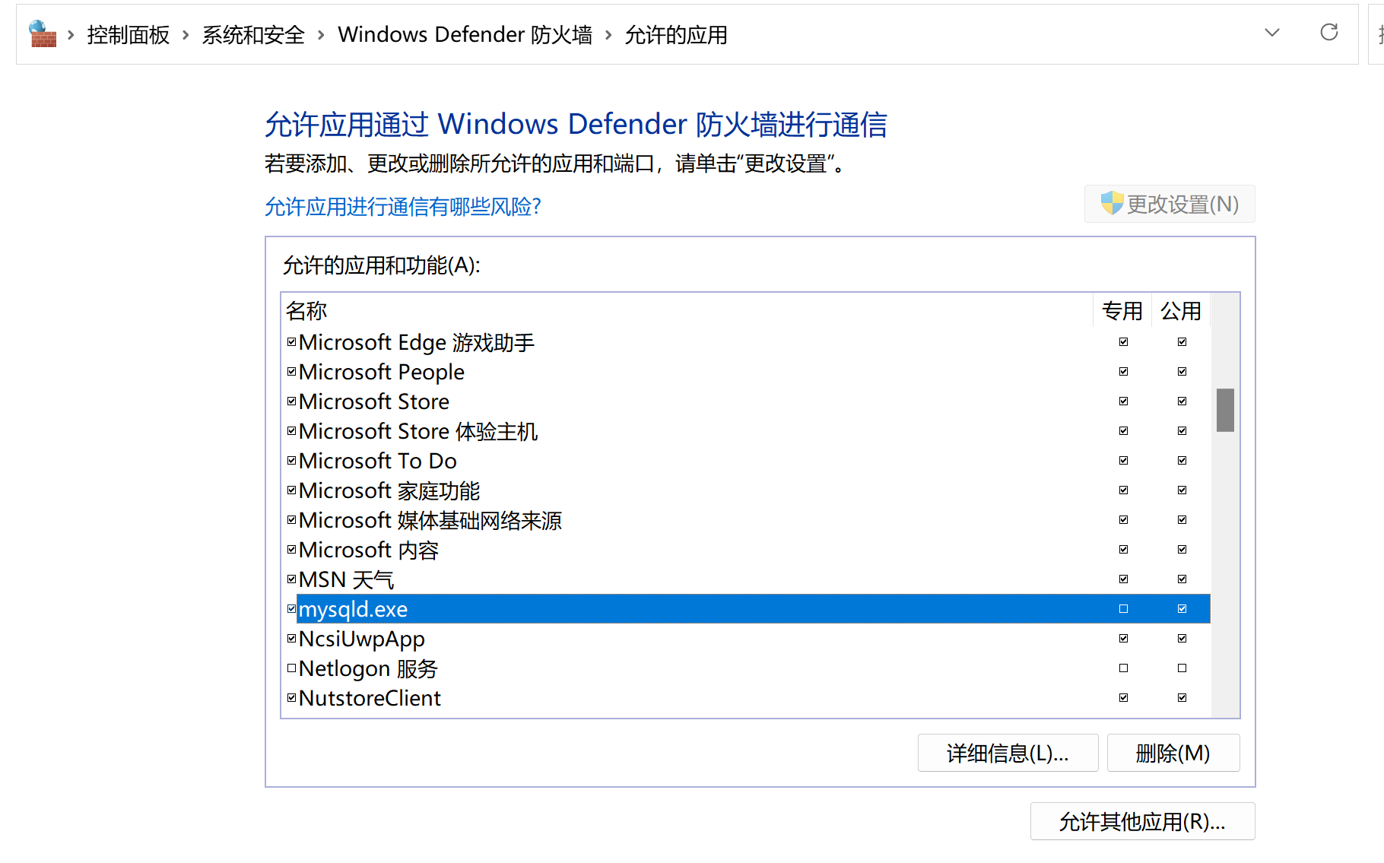Click 名称 column header

687,311
